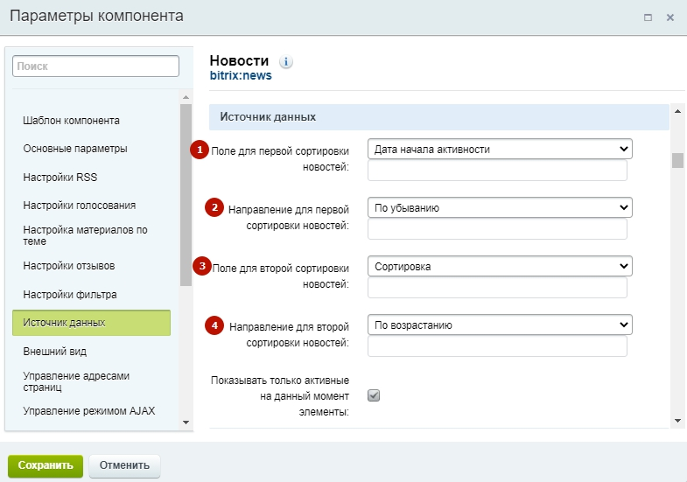
Task: Open Управление режимом AJAX section
Action: [89, 411]
